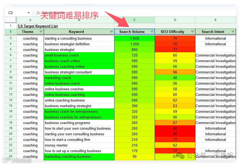Click the formula bar fx icon
This screenshot has width=241, height=165.
(38, 13)
